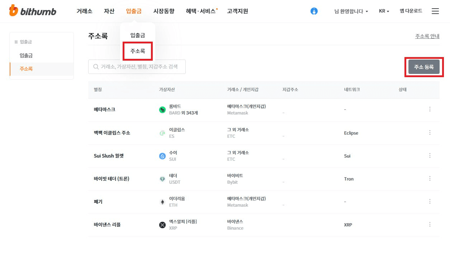Click the XRP coin icon
Viewport: 450px width, 258px height.
162,225
